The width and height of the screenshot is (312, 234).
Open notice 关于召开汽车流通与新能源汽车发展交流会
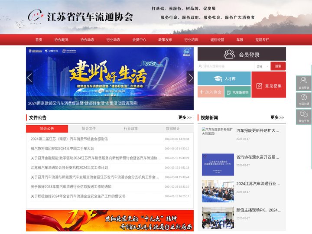click(x=95, y=177)
